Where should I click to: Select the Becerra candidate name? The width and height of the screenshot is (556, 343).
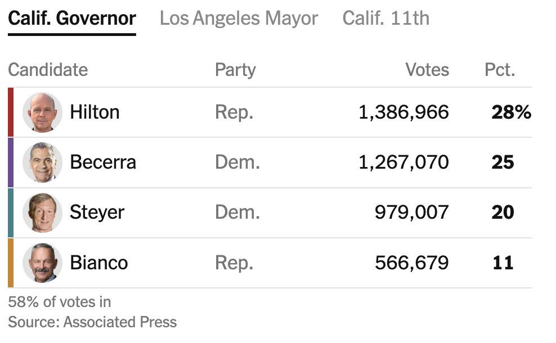pos(103,163)
